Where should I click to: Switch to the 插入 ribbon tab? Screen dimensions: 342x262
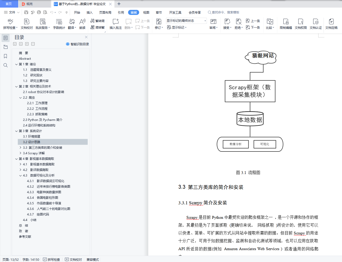90,12
